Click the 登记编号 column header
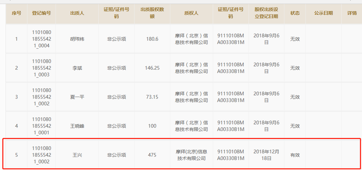Image resolution: width=362 pixels, height=170 pixels. click(41, 13)
